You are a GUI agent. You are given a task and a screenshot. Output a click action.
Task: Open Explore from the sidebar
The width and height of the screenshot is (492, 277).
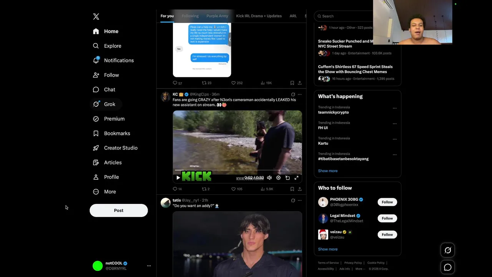coord(108,46)
